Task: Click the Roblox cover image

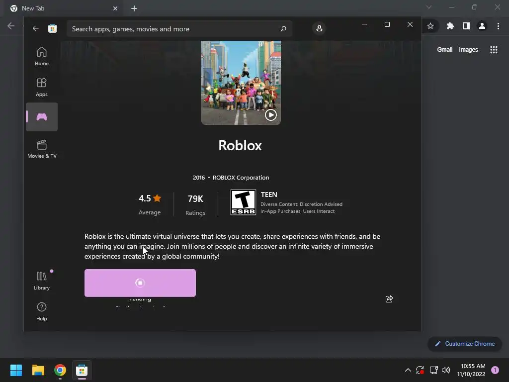Action: (x=241, y=83)
